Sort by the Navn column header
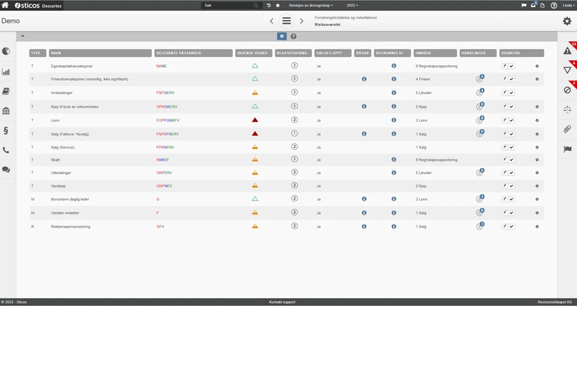The image size is (577, 384). (x=100, y=53)
